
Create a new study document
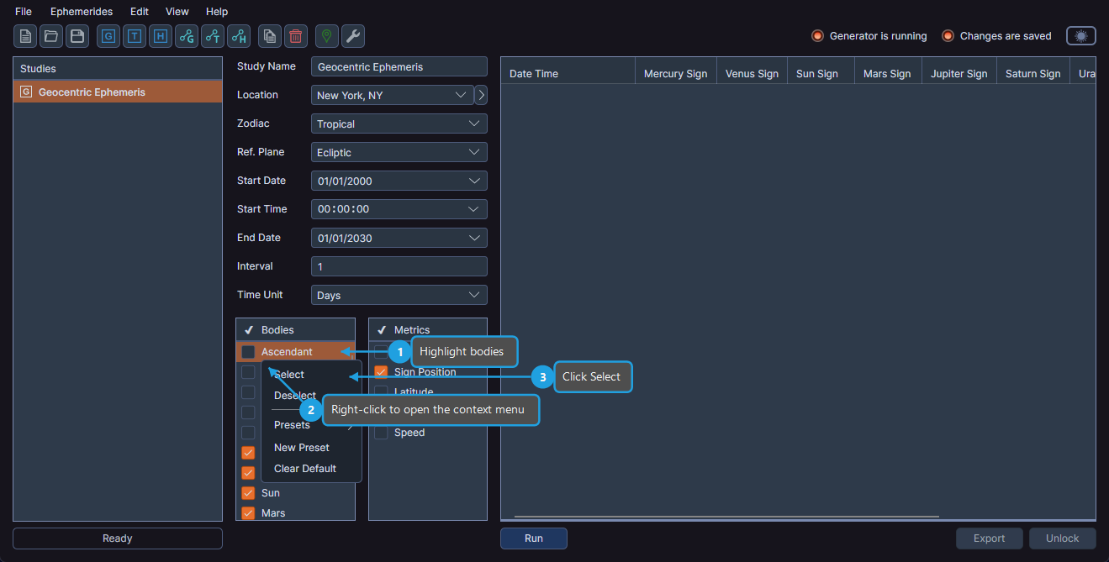[24, 36]
